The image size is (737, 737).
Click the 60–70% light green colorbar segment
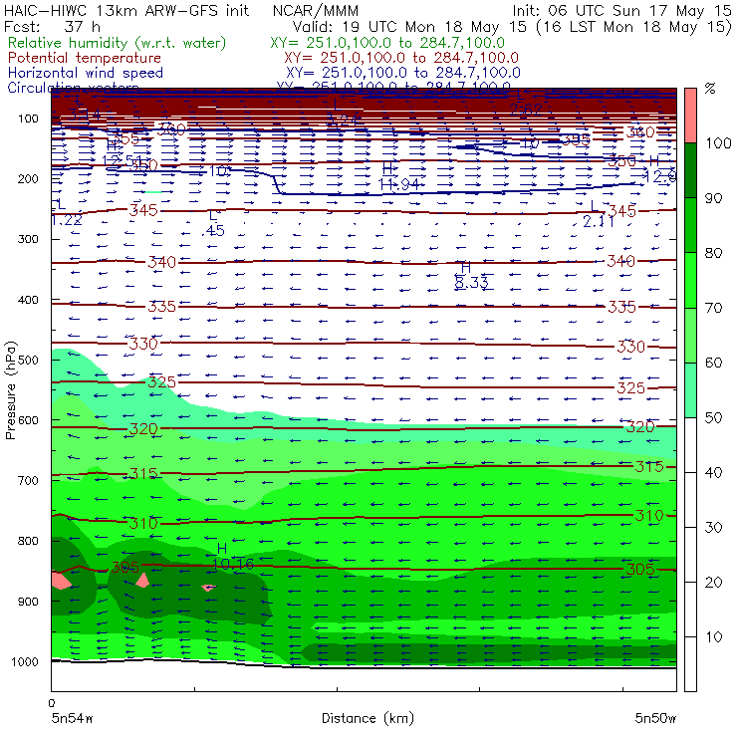point(690,335)
